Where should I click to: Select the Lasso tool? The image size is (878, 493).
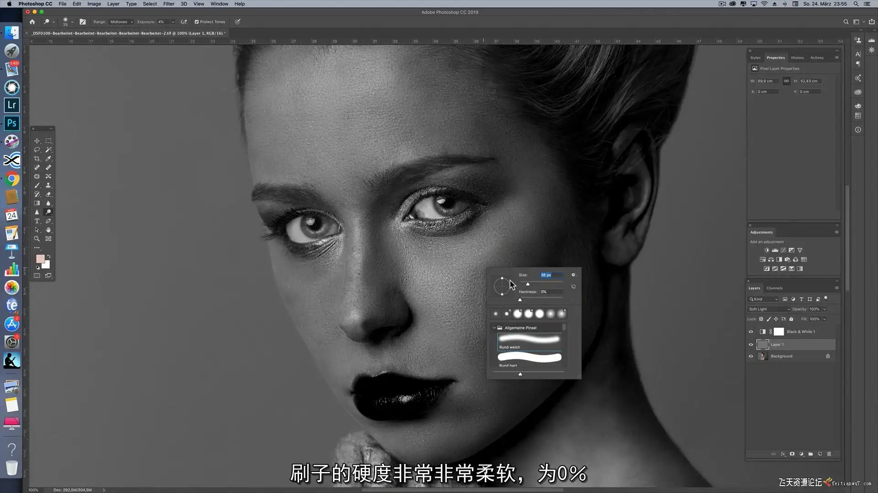[x=37, y=150]
